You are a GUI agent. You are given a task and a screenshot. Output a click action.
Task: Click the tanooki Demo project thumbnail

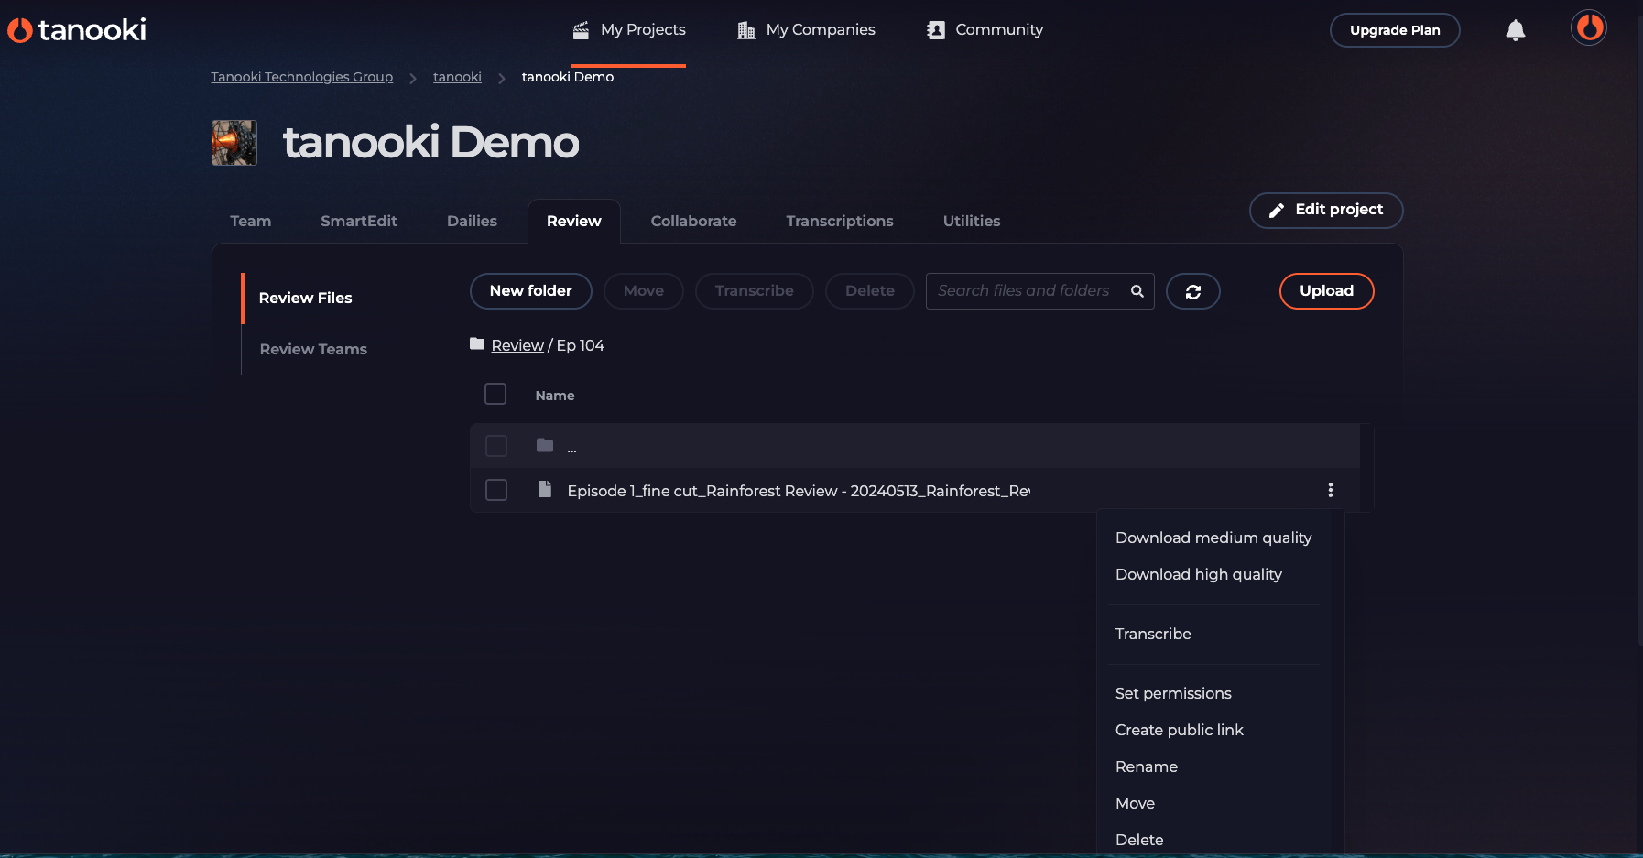point(234,143)
